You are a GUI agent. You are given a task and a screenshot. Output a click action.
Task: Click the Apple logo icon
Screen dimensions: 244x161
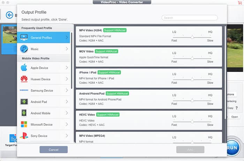(24, 68)
